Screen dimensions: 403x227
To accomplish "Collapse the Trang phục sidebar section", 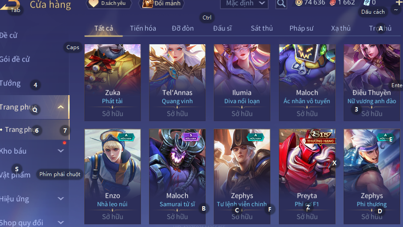I will point(61,107).
